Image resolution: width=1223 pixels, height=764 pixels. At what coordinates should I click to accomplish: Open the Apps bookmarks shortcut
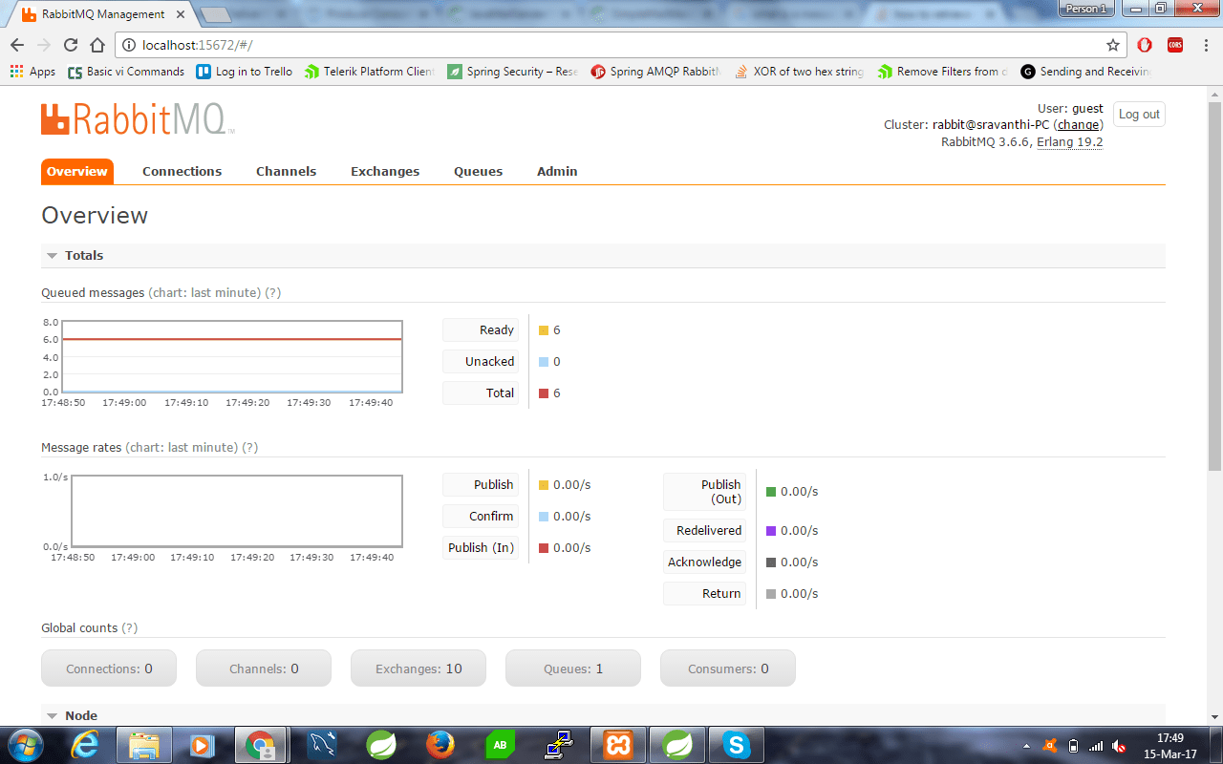pyautogui.click(x=32, y=72)
